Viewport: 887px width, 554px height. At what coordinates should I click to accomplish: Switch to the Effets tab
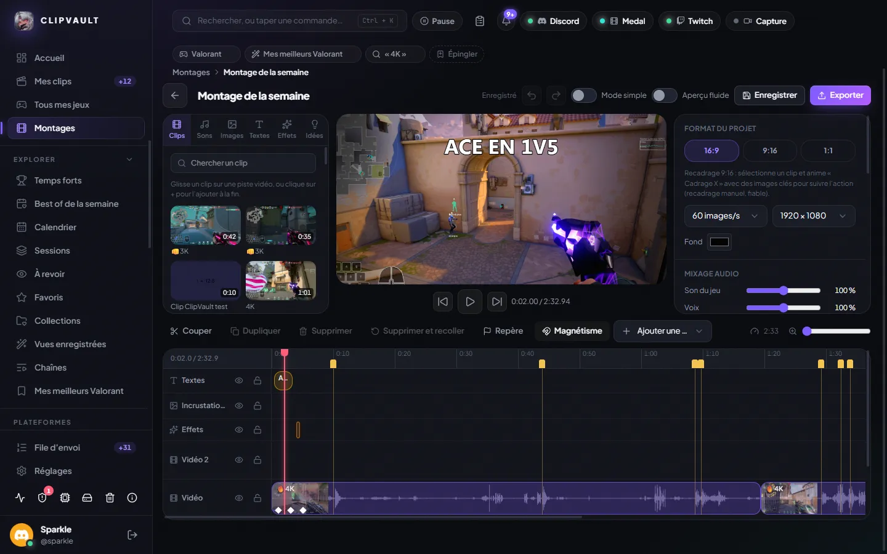(x=287, y=129)
